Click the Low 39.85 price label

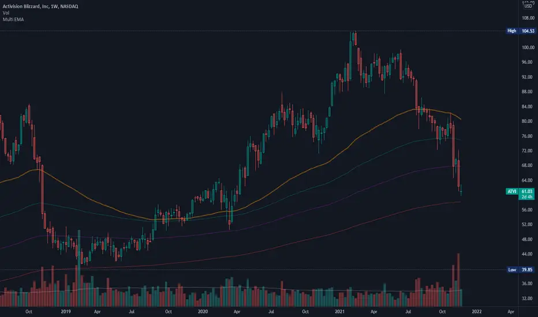(521, 270)
